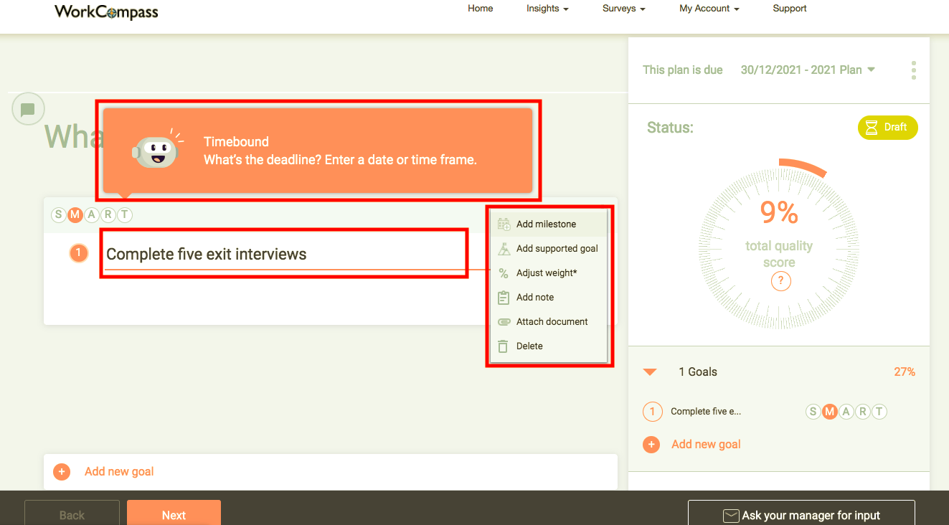Toggle the M badge on the SMART indicator
This screenshot has height=525, width=949.
click(x=75, y=214)
